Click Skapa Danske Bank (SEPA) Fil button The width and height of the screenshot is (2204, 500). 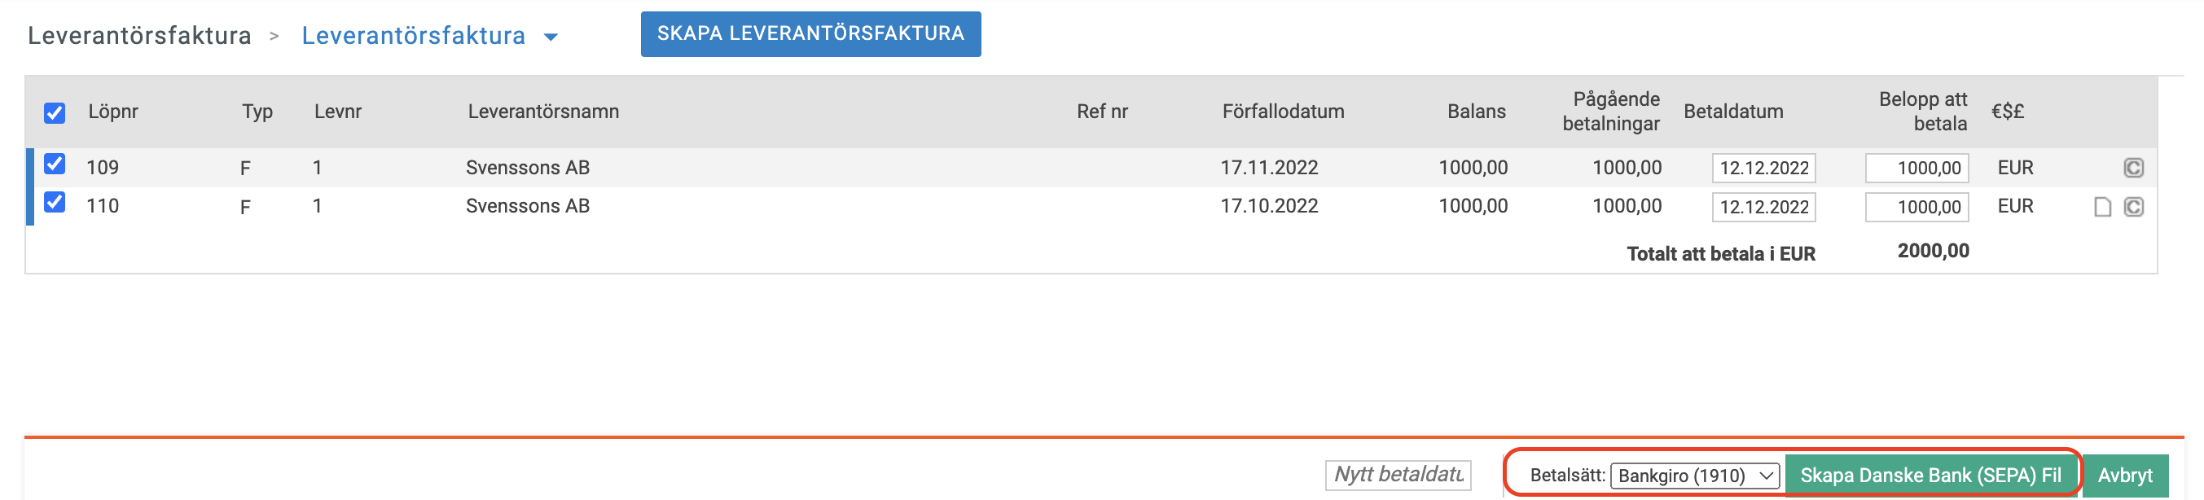1930,476
